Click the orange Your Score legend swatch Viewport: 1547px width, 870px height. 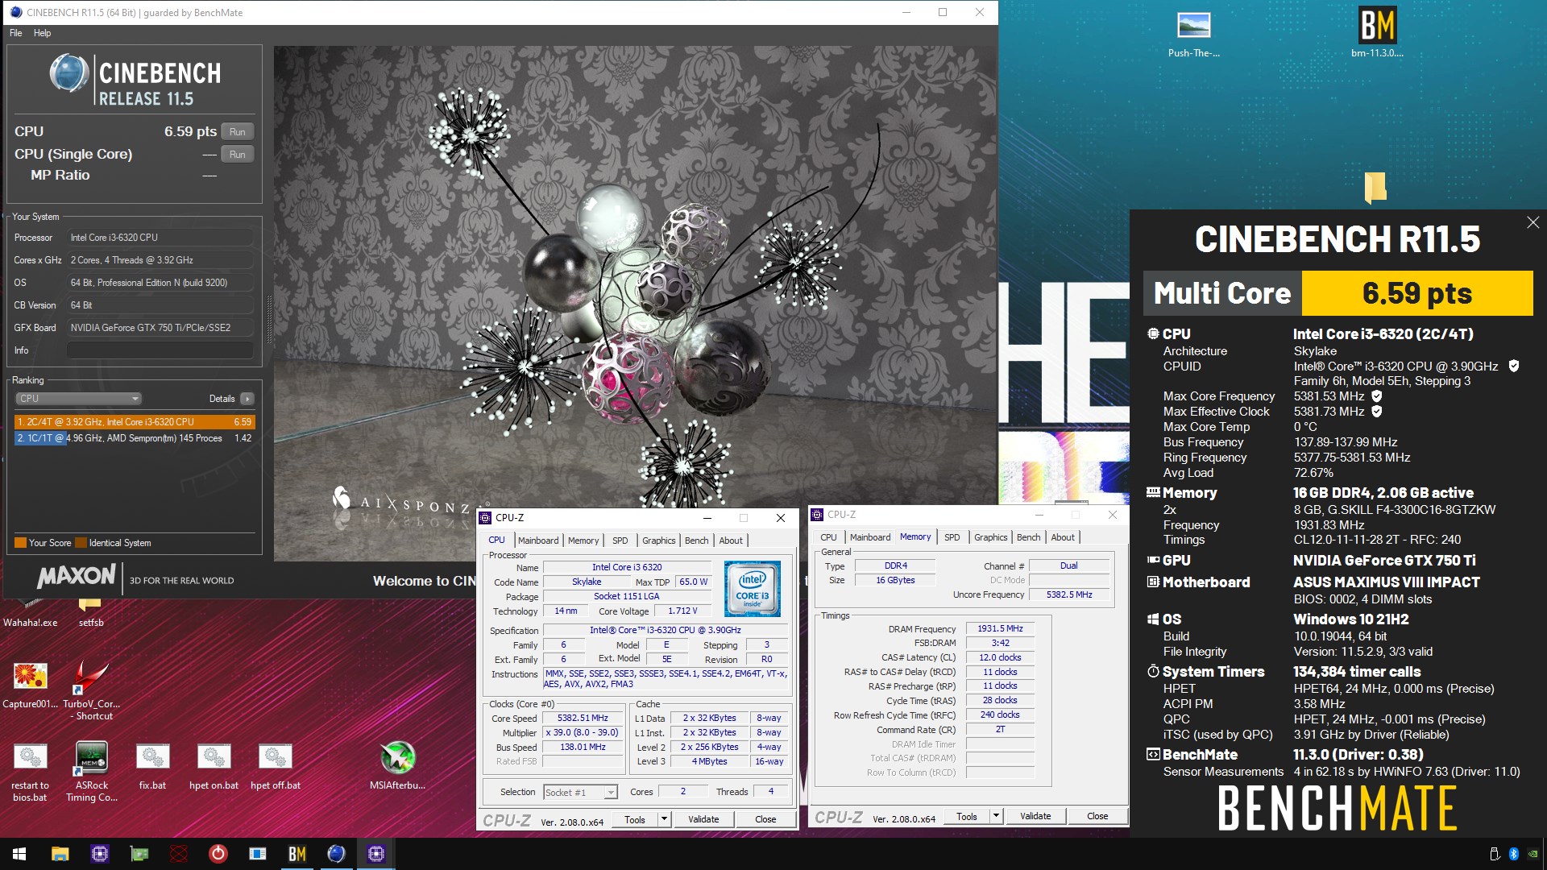(20, 542)
